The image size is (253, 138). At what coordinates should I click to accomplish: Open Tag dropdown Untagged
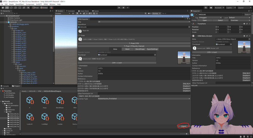210,18
